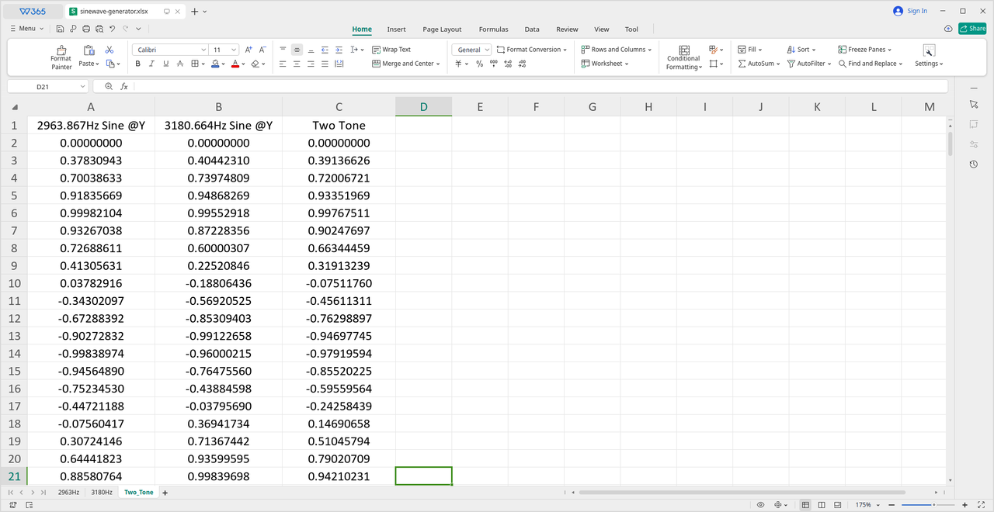Open the Calibri font name dropdown

pos(171,50)
